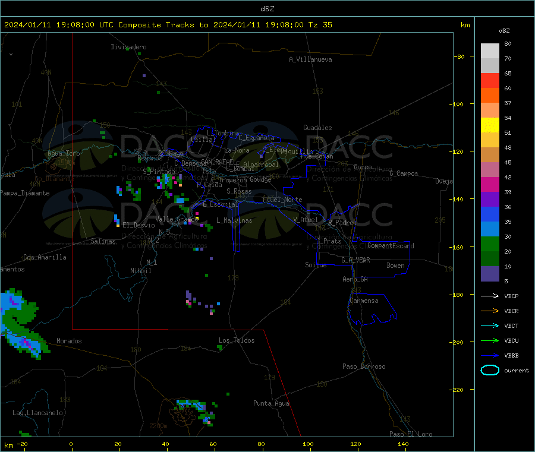Screen dimensions: 535x452
Task: Click the 'Paso_Barroso' map label
Action: click(x=364, y=366)
